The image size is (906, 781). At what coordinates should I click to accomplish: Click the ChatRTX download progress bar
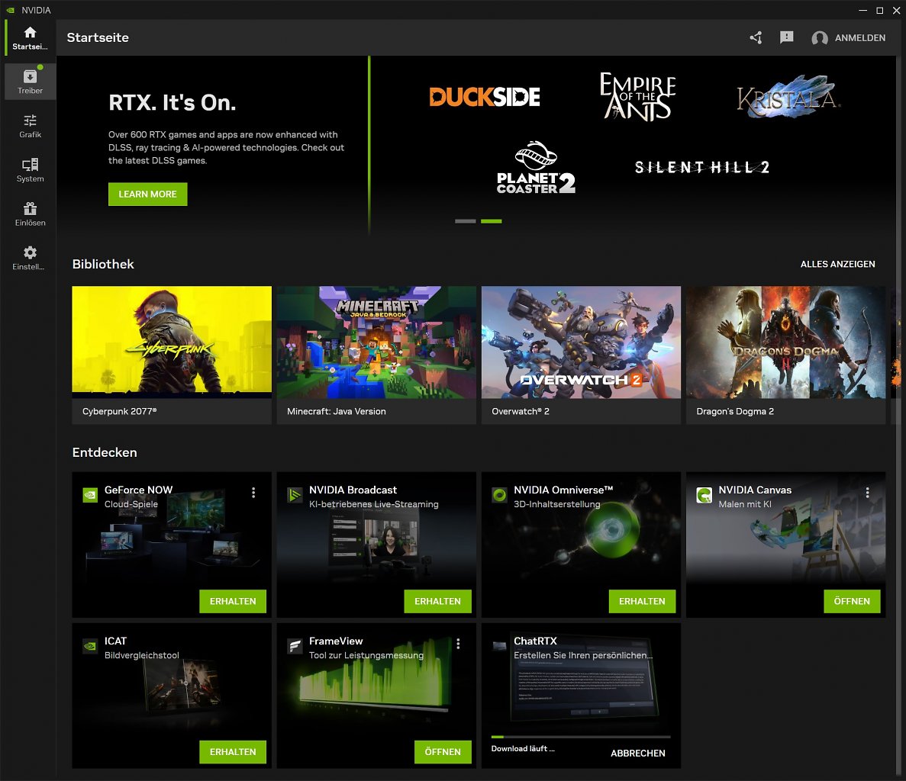coord(581,737)
